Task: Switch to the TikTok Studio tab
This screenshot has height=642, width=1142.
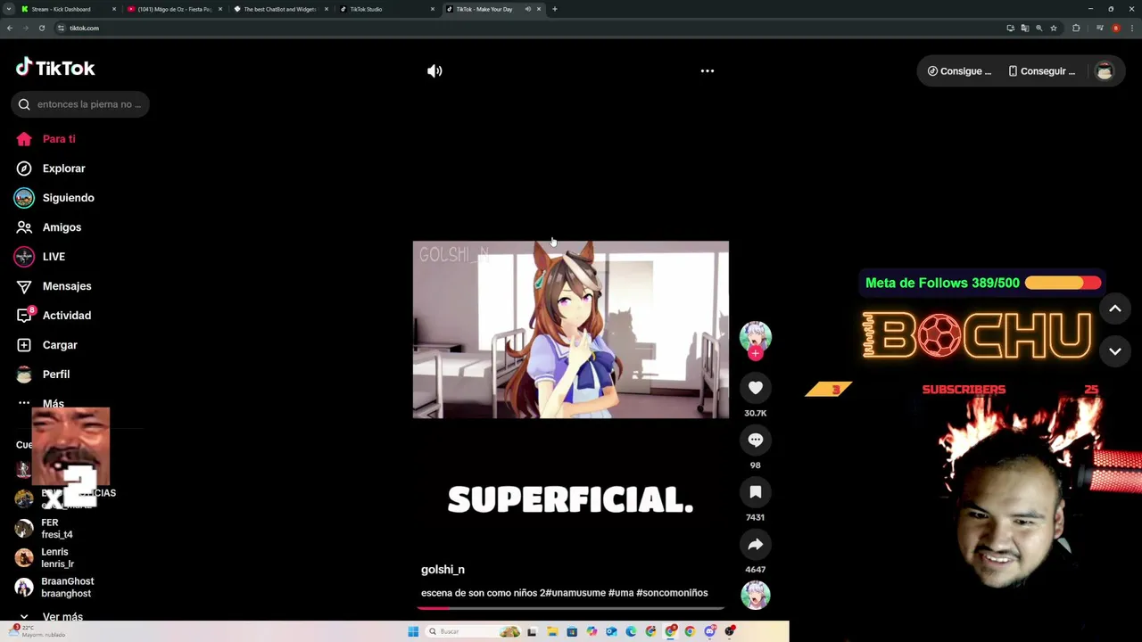Action: click(387, 9)
